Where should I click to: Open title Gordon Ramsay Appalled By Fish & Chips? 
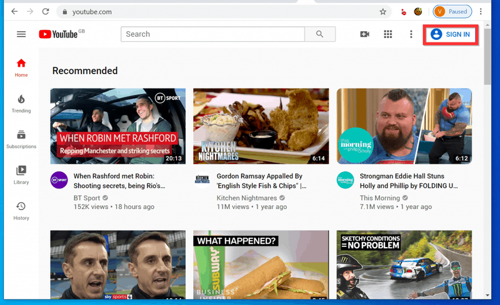261,181
